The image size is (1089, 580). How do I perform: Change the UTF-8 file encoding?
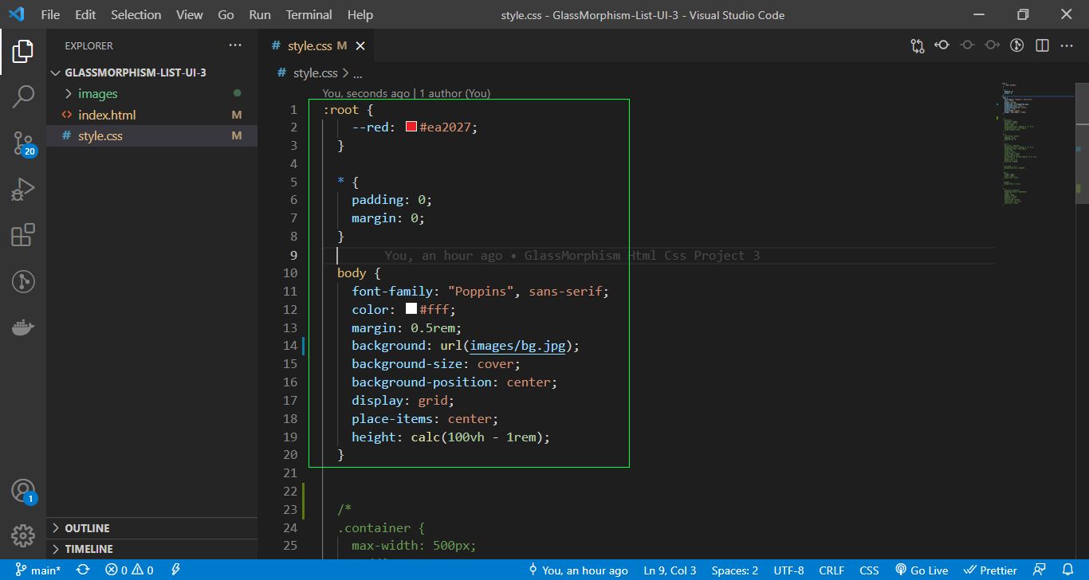pyautogui.click(x=788, y=570)
